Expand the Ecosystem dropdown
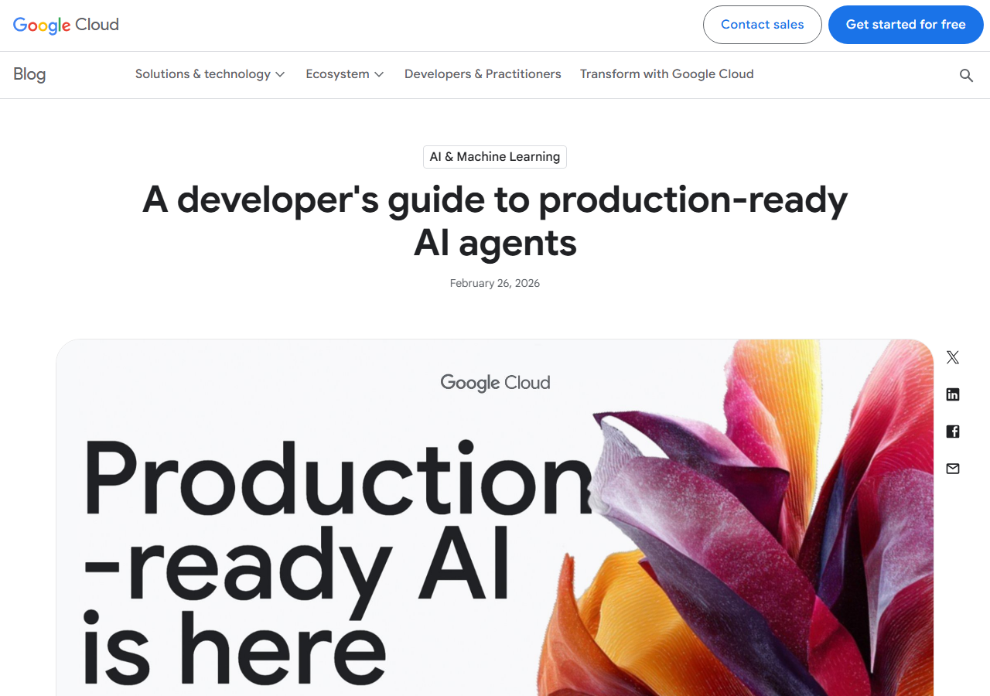The height and width of the screenshot is (696, 990). point(345,74)
